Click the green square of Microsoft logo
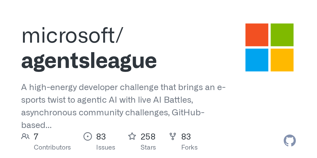The height and width of the screenshot is (158, 317). click(282, 35)
